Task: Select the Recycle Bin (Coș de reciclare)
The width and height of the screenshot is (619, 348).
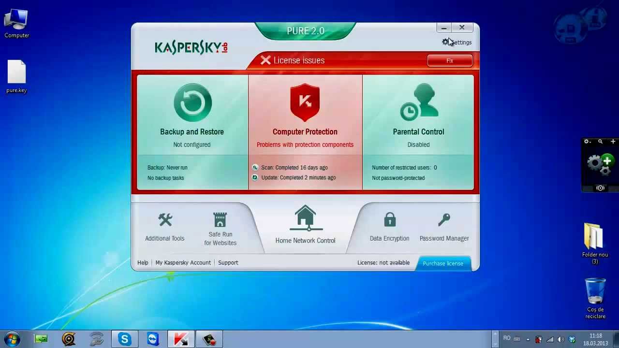Action: tap(595, 298)
